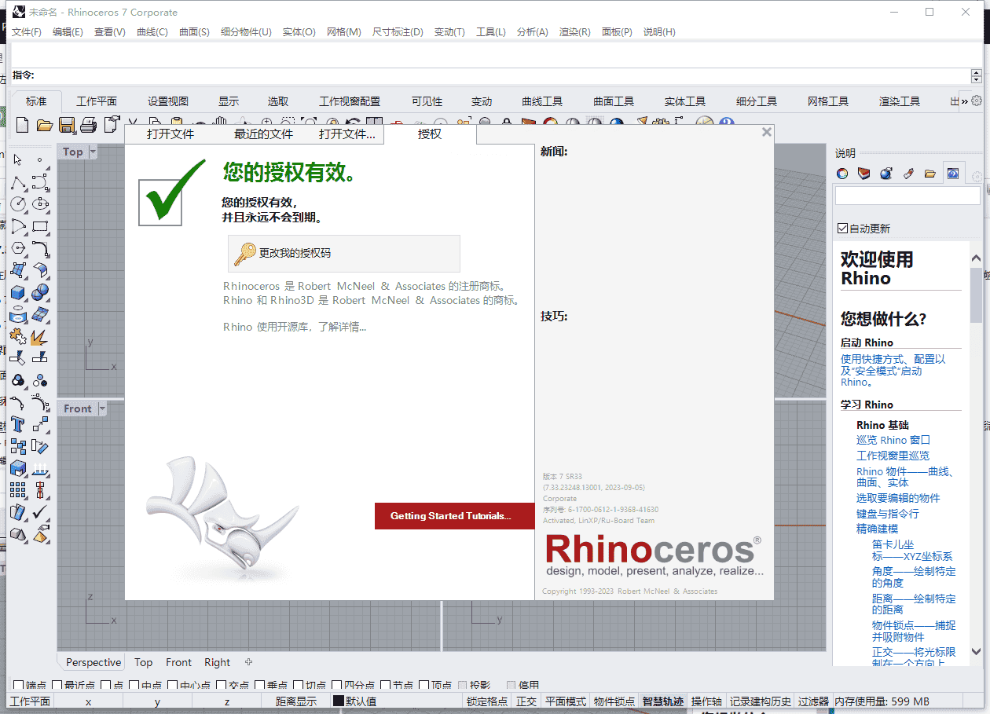Select the circle tool in the sidebar
The image size is (990, 714).
tap(16, 203)
